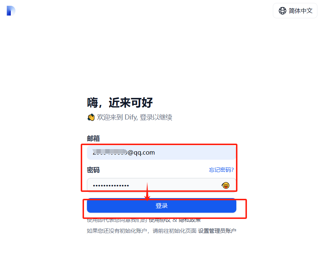Open the 隐私政策 privacy policy link
Image resolution: width=324 pixels, height=254 pixels.
(x=190, y=220)
